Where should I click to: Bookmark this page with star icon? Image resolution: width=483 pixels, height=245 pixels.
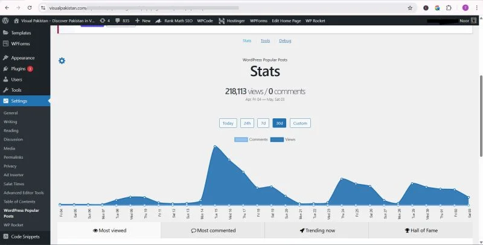pos(410,8)
